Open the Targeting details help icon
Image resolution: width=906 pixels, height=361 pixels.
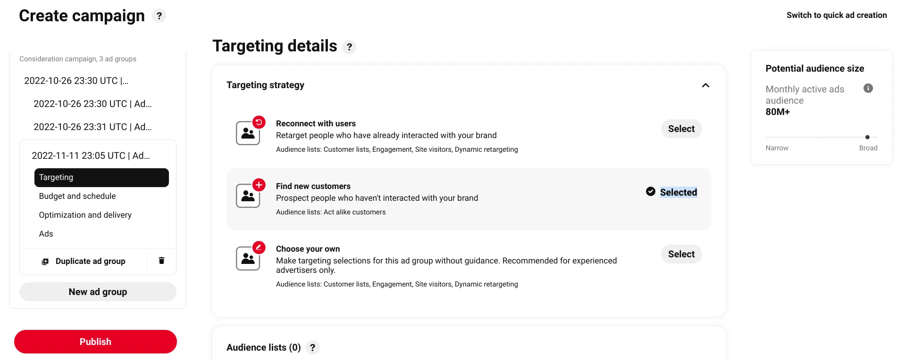349,47
